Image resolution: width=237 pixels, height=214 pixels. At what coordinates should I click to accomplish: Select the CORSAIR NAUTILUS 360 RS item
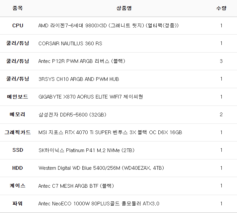point(70,43)
